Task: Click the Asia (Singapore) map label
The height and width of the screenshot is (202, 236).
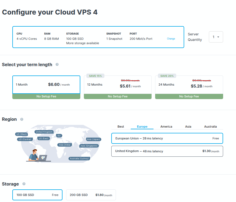Action: [x=89, y=146]
